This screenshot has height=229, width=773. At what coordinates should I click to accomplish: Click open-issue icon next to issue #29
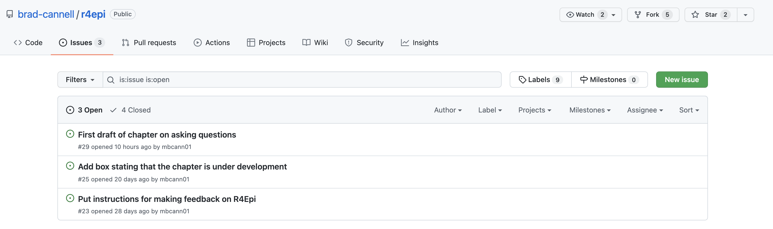[x=70, y=134]
